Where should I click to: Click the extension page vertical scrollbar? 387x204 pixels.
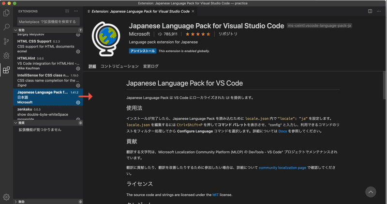[385, 85]
